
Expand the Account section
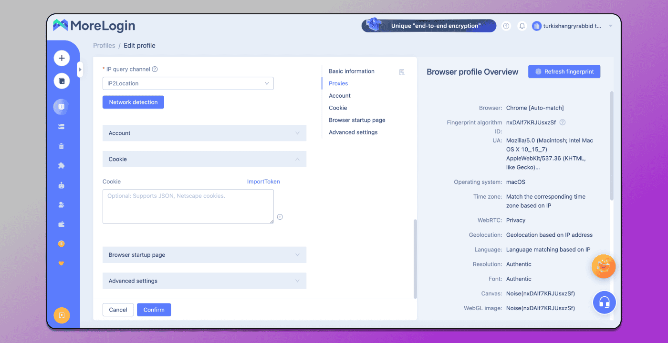pos(204,133)
